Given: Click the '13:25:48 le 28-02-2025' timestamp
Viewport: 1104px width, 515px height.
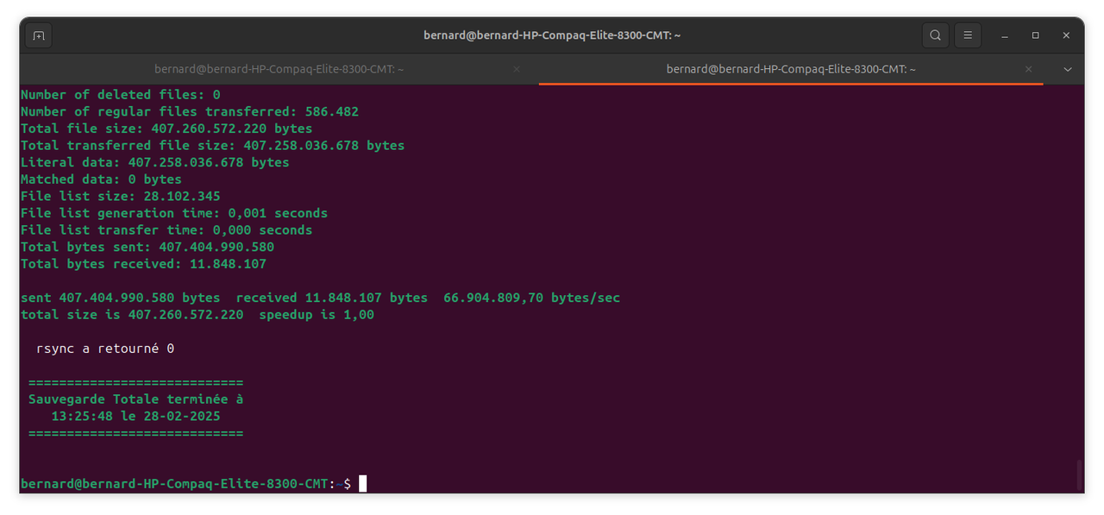Looking at the screenshot, I should [x=135, y=416].
